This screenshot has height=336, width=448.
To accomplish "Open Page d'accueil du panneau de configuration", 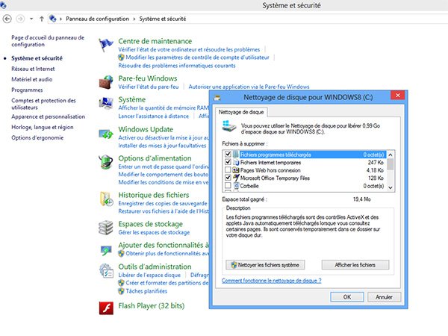I will (x=48, y=41).
